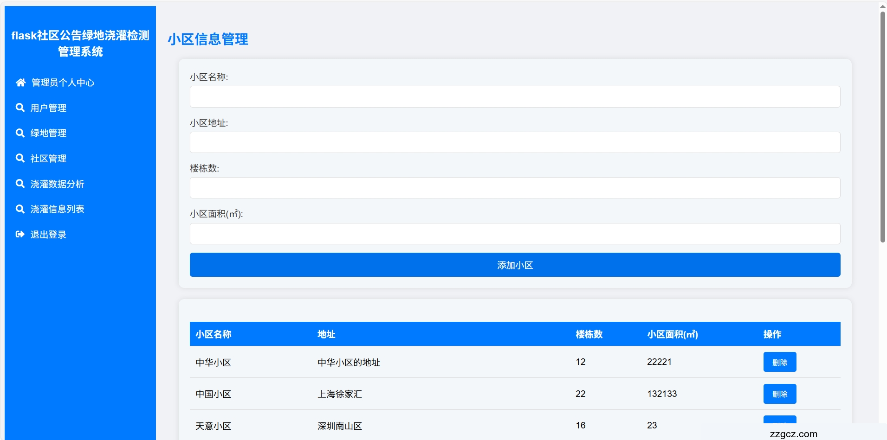Click the search icon next to 浇灌数据分析
Viewport: 887px width, 440px height.
[x=20, y=184]
